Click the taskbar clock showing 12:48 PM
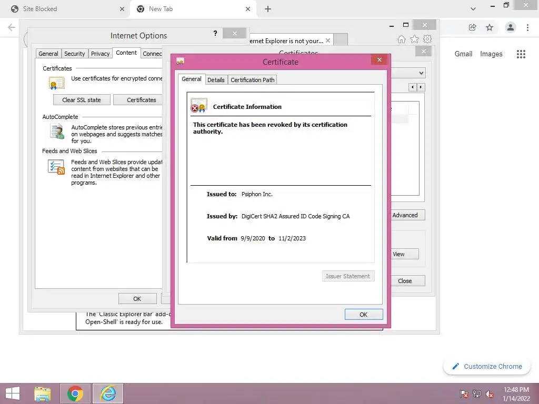Image resolution: width=539 pixels, height=404 pixels. point(516,394)
